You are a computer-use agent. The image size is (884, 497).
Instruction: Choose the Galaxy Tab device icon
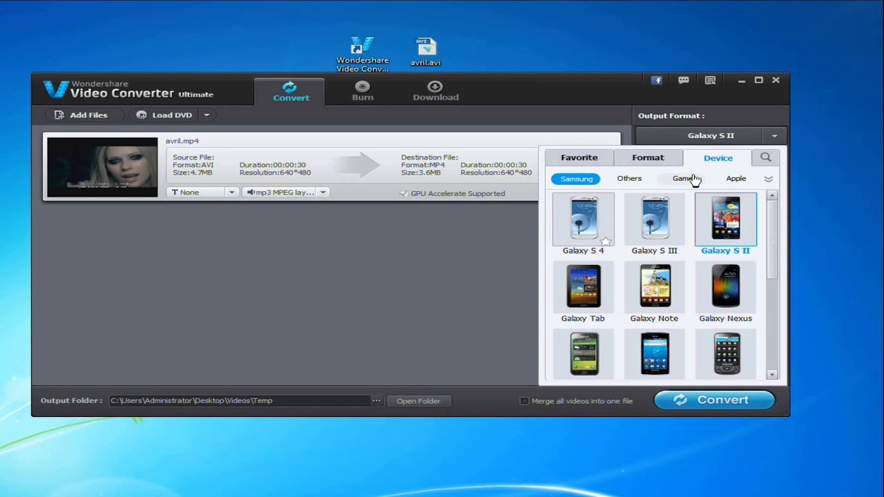point(584,286)
